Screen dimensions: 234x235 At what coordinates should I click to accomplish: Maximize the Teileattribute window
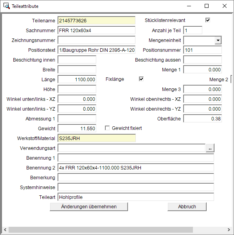point(207,6)
